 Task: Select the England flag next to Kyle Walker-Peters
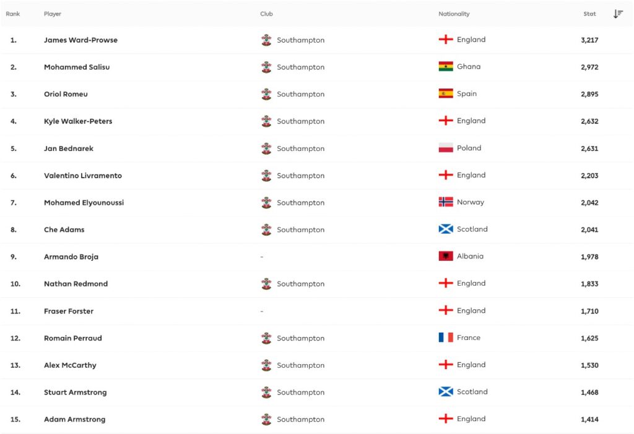point(446,121)
